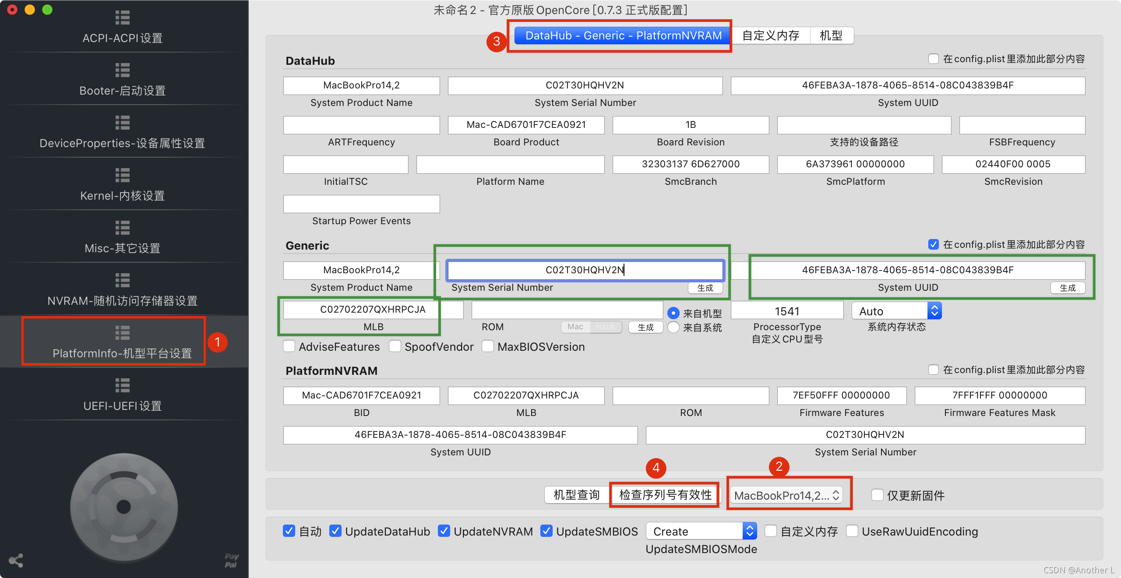This screenshot has width=1121, height=578.
Task: Click 机型查询 button
Action: point(577,495)
